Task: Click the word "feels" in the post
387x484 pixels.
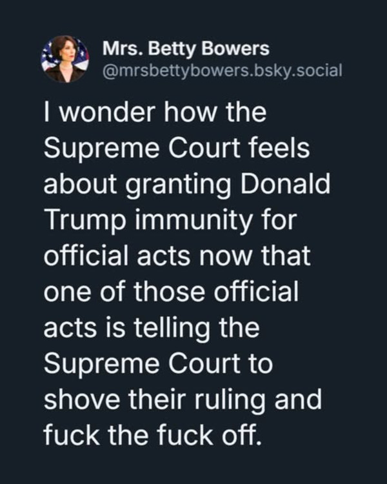Action: pyautogui.click(x=279, y=150)
